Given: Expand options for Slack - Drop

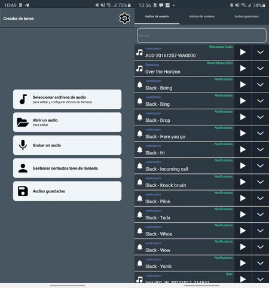Looking at the screenshot, I should (x=260, y=117).
